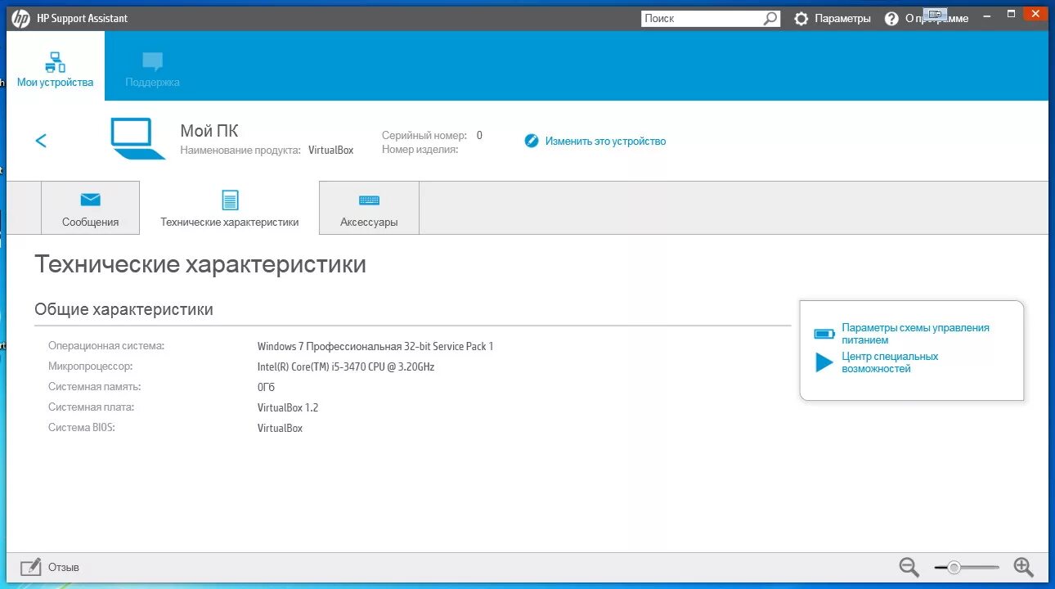
Task: Click the Мой ПК device name
Action: tap(209, 131)
